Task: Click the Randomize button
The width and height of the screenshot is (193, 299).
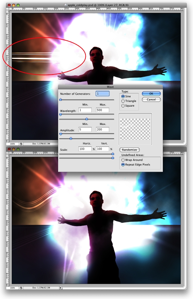Action: click(x=129, y=150)
